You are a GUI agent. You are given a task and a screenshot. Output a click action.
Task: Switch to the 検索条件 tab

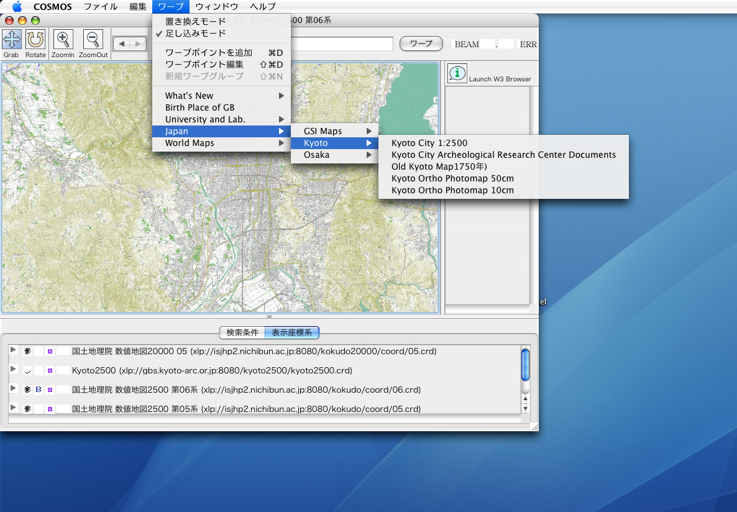tap(242, 333)
